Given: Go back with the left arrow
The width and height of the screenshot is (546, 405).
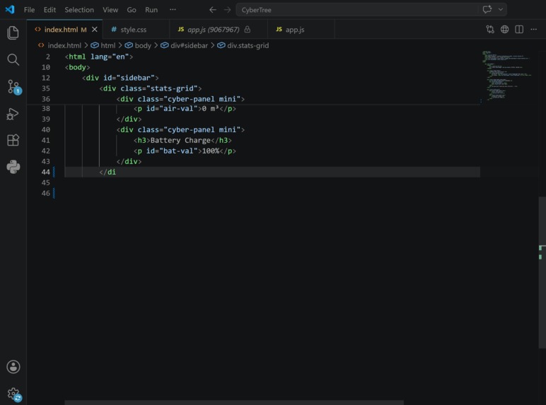Looking at the screenshot, I should (212, 10).
